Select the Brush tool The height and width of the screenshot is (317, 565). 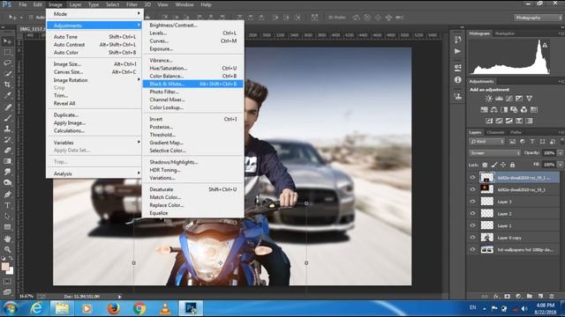click(x=7, y=118)
